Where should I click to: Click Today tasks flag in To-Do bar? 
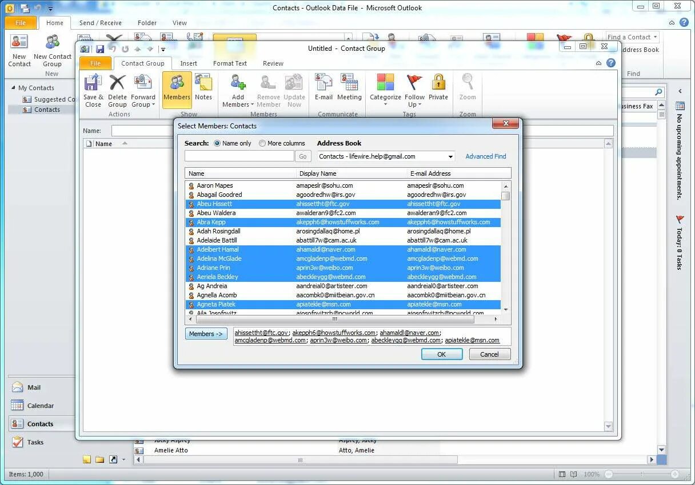pyautogui.click(x=680, y=220)
